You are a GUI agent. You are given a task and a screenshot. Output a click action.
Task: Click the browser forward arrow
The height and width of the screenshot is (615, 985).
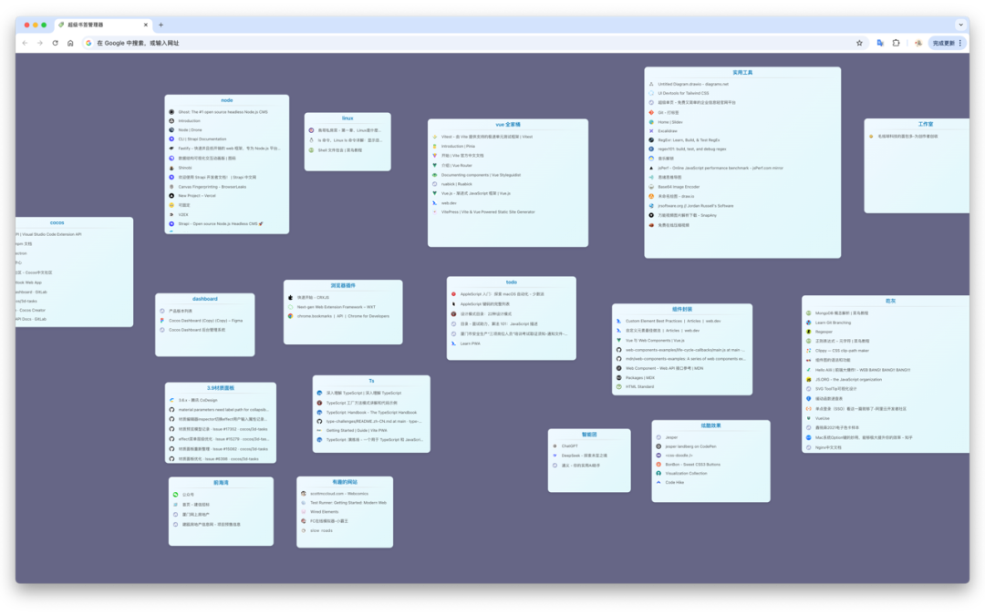[x=40, y=44]
